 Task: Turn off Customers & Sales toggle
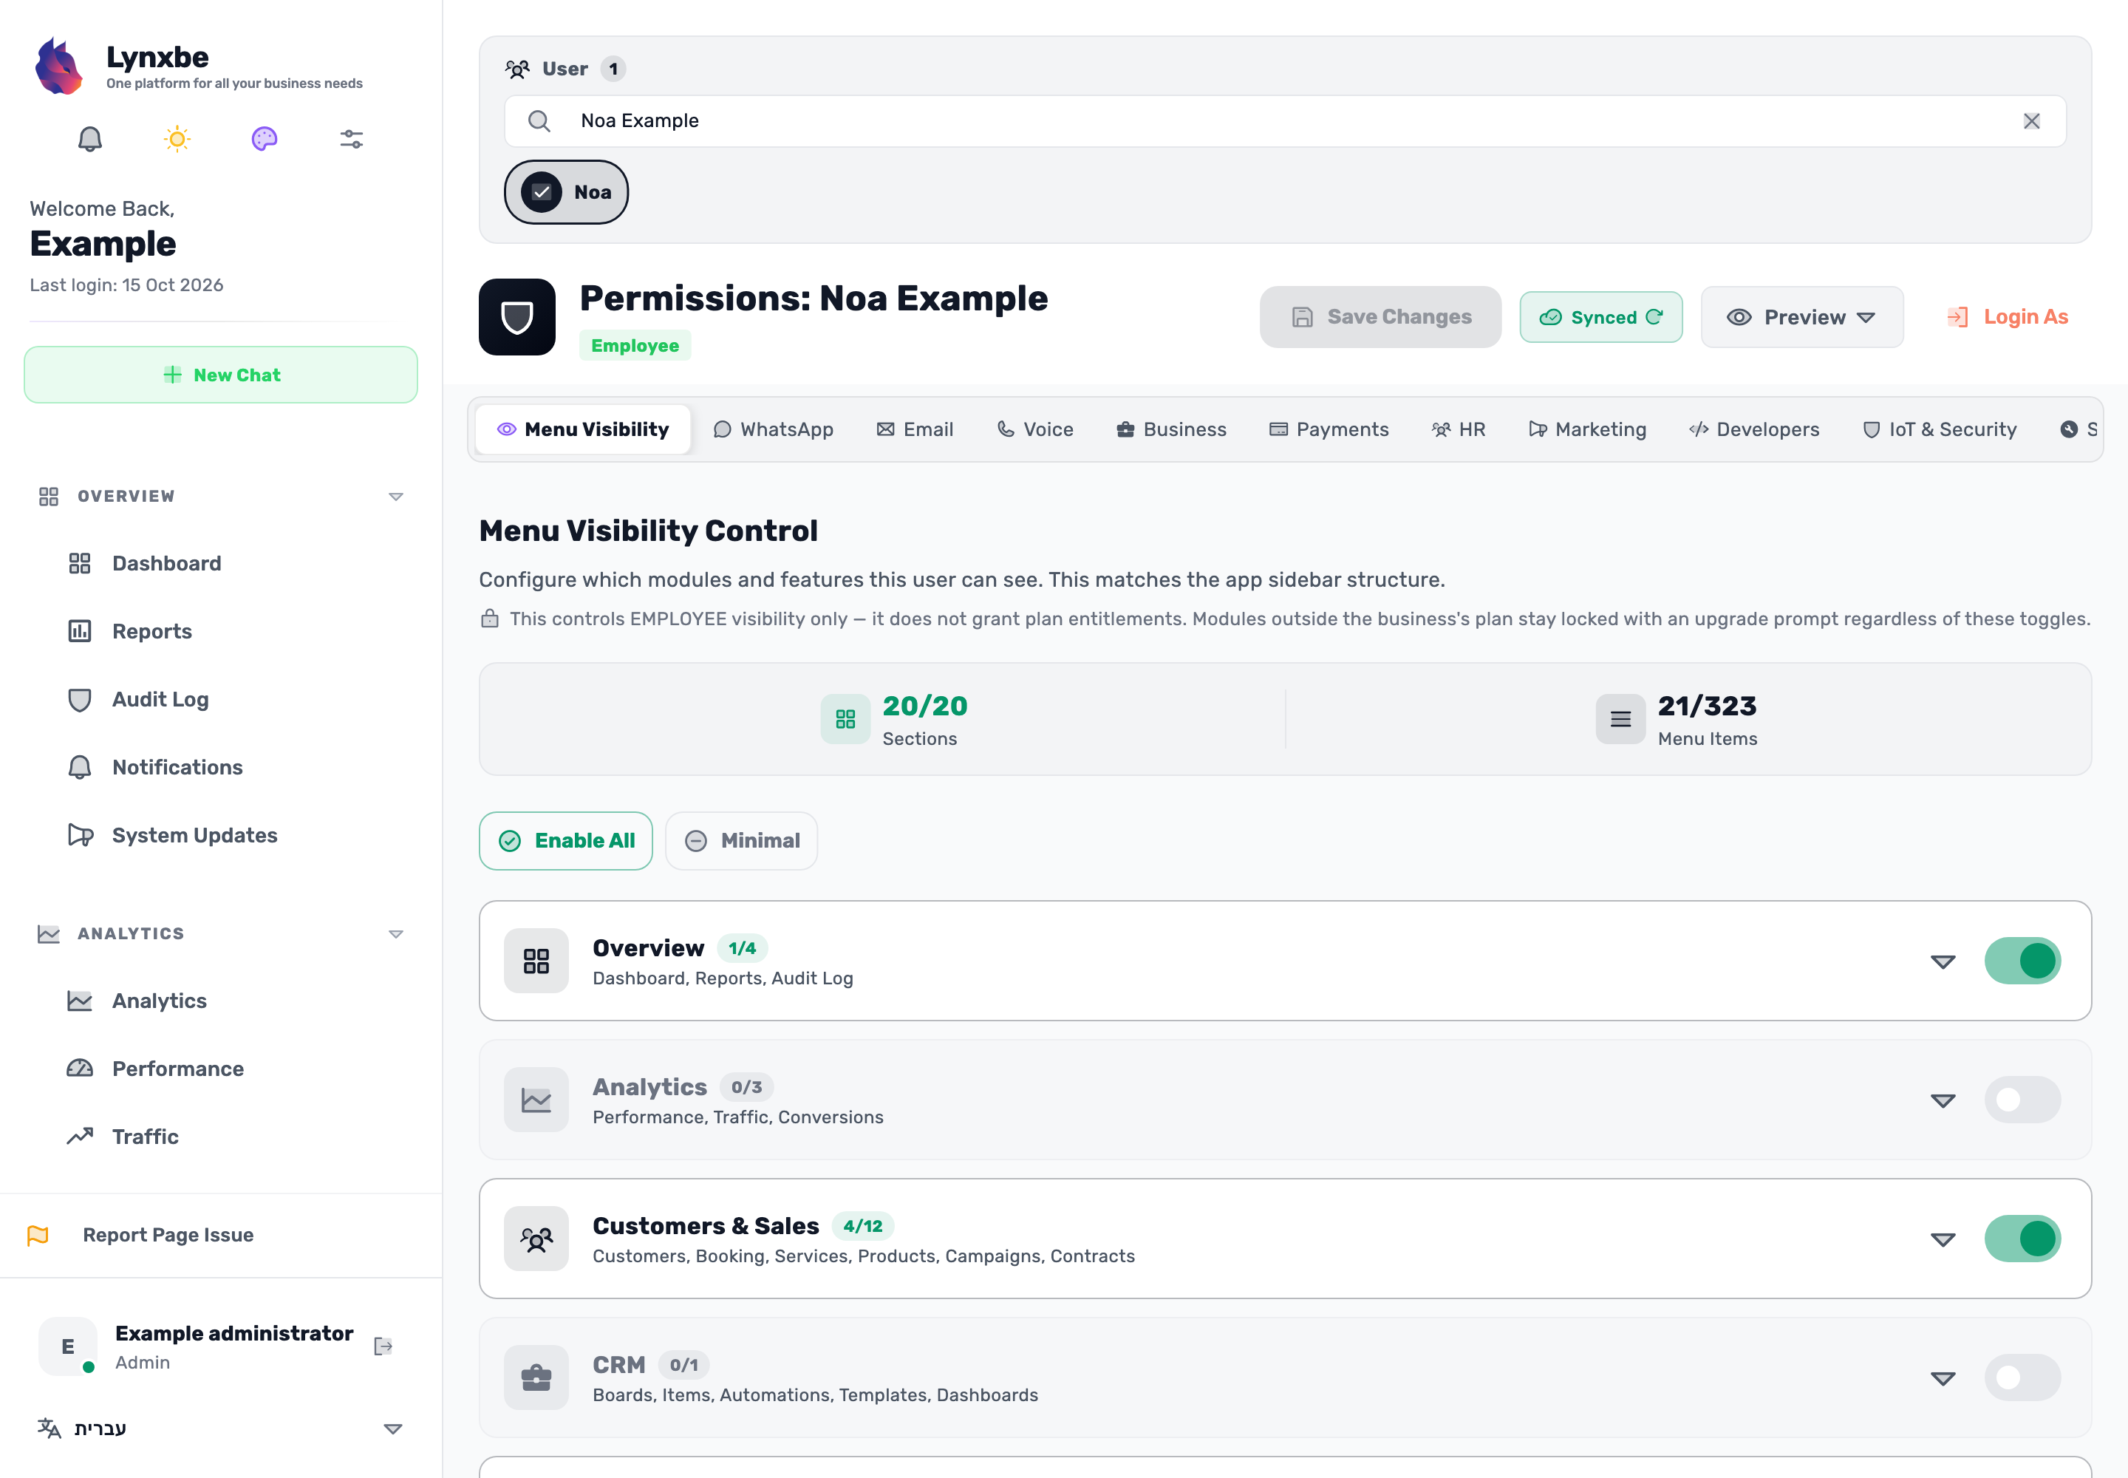(2022, 1238)
